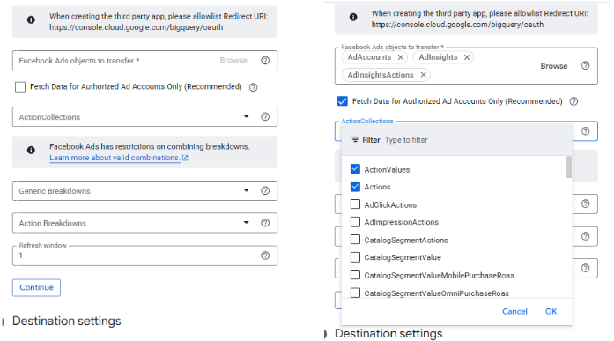Remove the AdInsightsActions chip
This screenshot has width=614, height=341.
pyautogui.click(x=423, y=75)
